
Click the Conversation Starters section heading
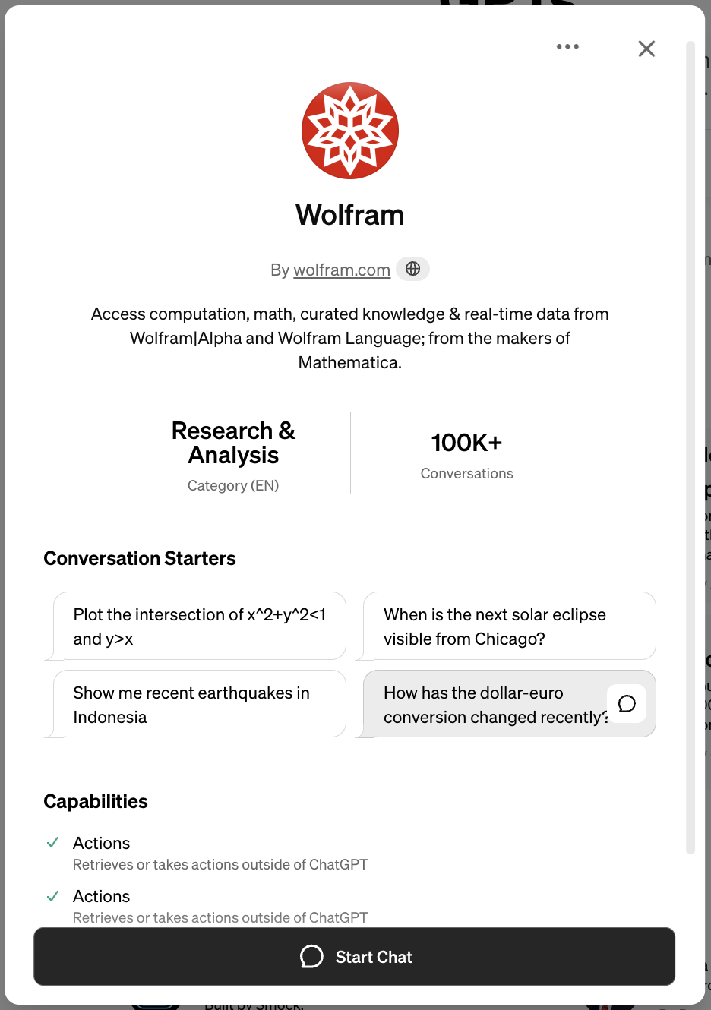point(140,558)
